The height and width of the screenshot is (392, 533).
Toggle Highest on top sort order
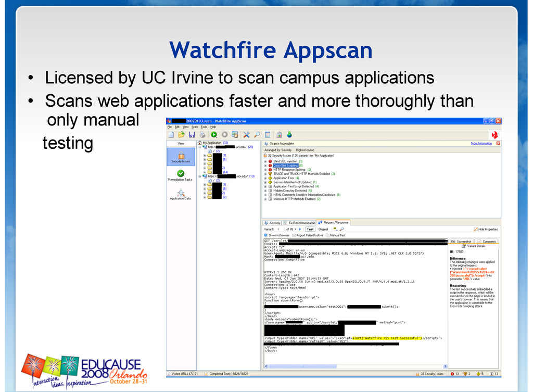(305, 150)
